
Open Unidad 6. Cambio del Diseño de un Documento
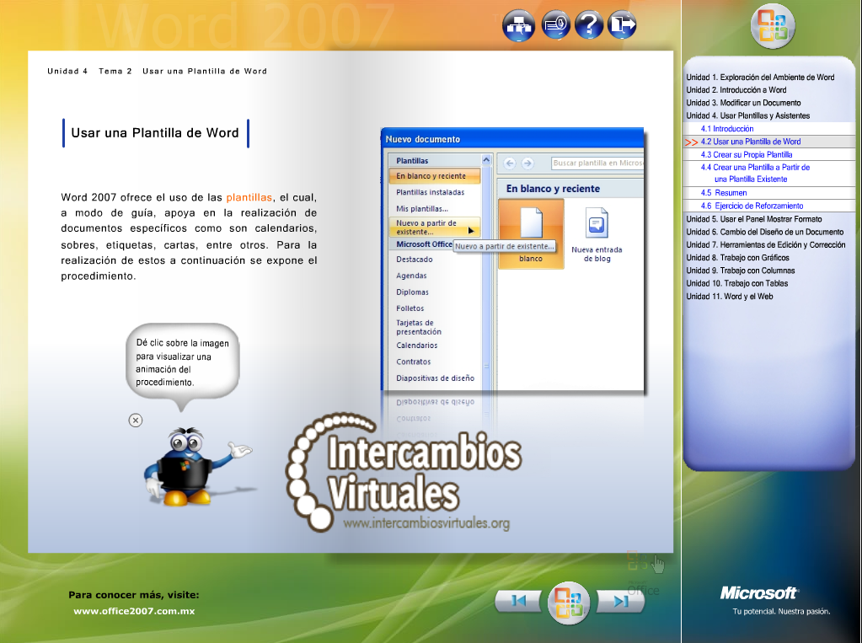point(764,232)
